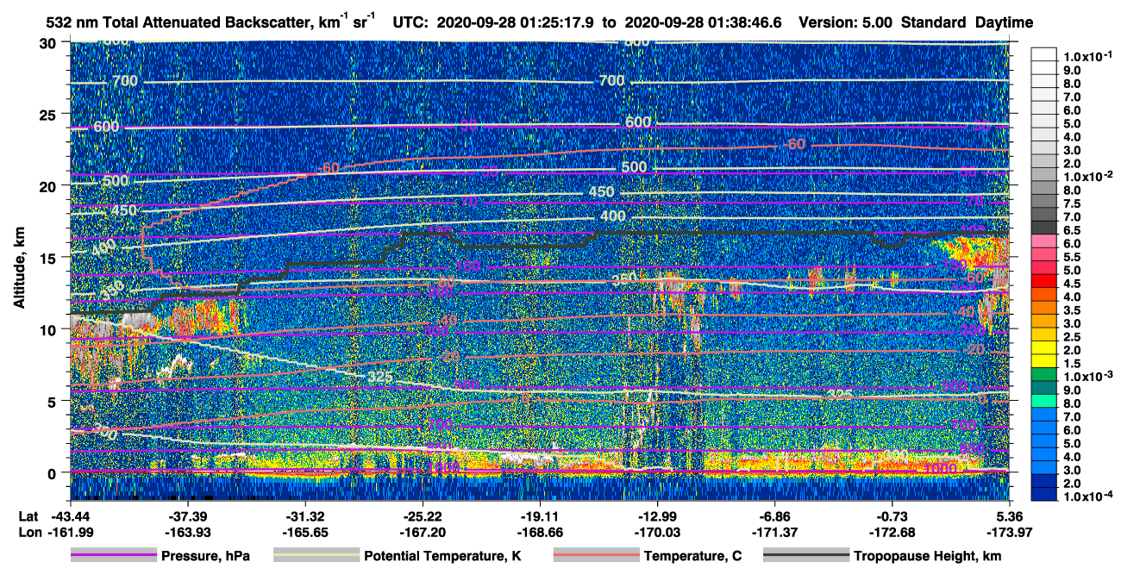Image resolution: width=1121 pixels, height=575 pixels.
Task: Click the 1.0x10-2 colorbar label
Action: click(1089, 176)
